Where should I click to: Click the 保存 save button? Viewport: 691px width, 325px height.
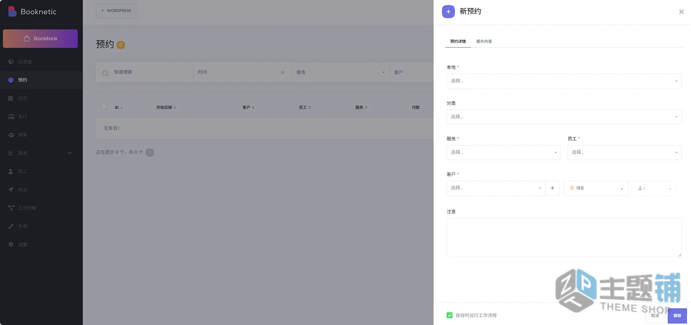tap(677, 316)
